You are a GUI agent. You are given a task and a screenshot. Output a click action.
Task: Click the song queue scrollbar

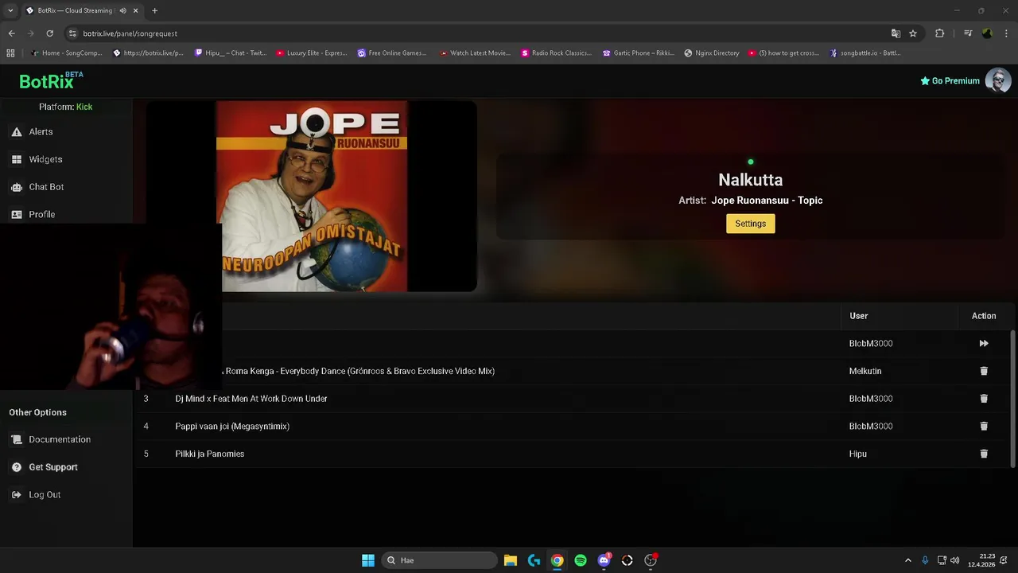point(1012,398)
